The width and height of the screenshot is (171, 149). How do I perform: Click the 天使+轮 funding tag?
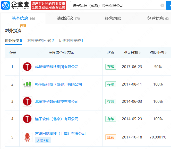(43, 140)
